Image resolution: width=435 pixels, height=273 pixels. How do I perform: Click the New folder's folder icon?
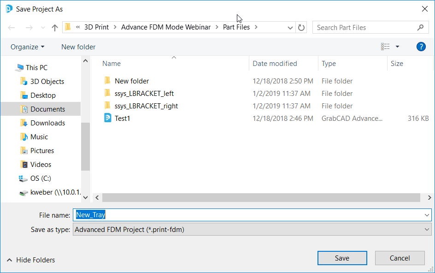click(x=108, y=81)
